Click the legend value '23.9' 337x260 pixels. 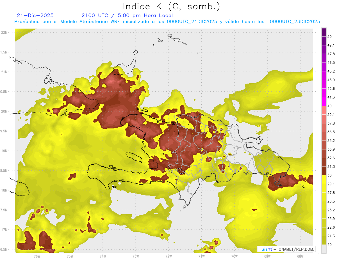coord(331,219)
